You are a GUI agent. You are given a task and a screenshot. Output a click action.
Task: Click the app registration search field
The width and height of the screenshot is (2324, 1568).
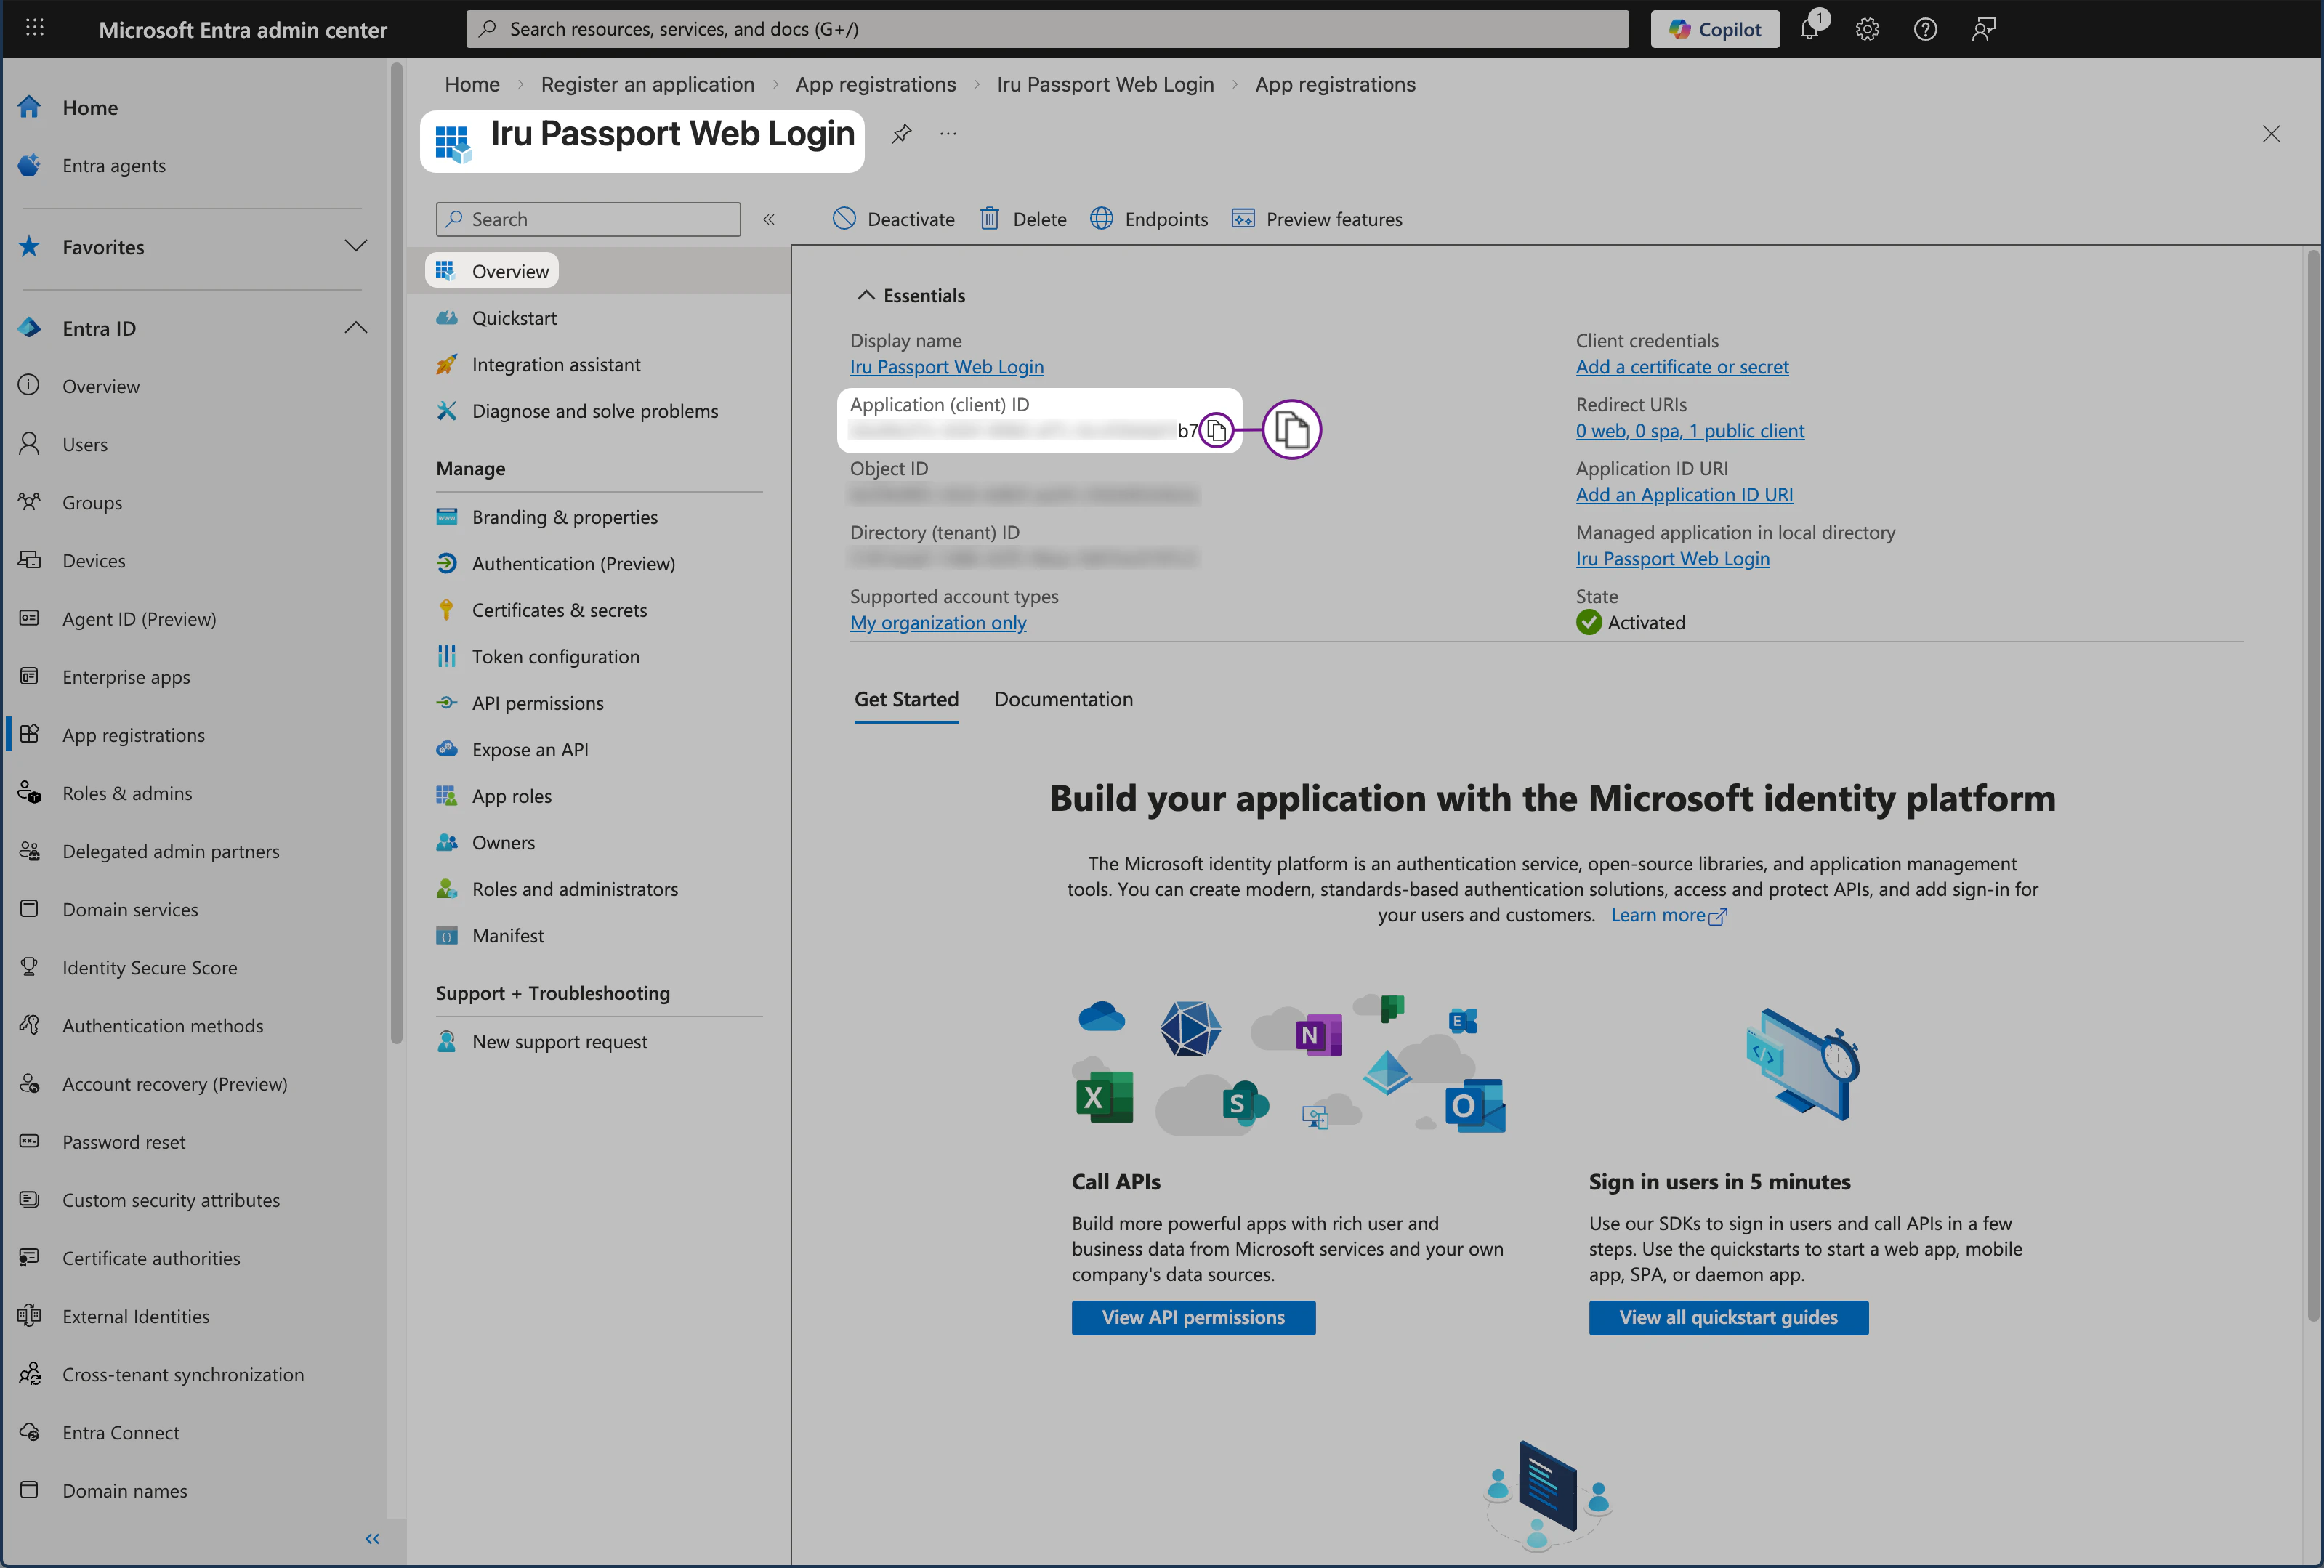(x=587, y=218)
